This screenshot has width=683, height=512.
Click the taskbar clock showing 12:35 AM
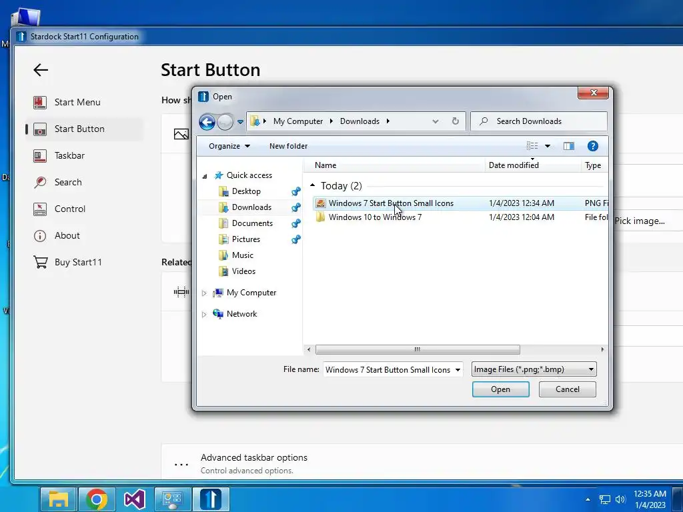point(650,499)
